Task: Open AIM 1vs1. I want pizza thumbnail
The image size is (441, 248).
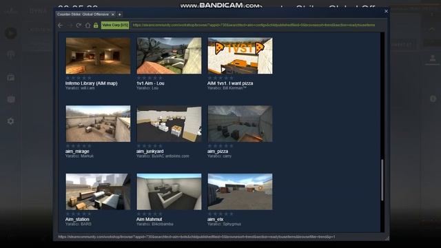Action: [x=240, y=56]
